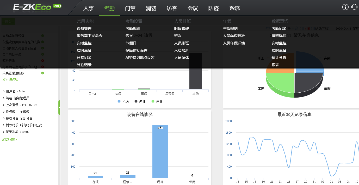Select 实时监控 under 常用功能
Screen dimensions: 359x185
tap(84, 43)
